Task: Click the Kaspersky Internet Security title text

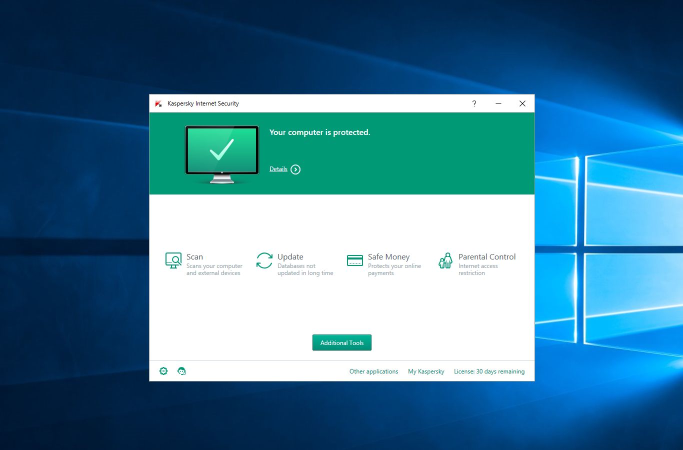Action: [203, 103]
